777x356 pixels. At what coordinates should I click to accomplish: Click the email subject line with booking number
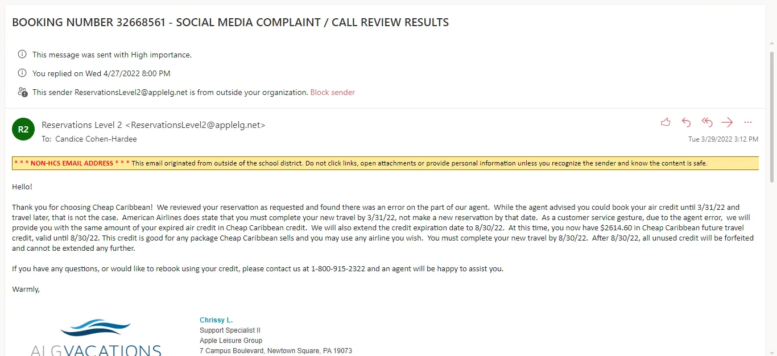click(x=230, y=23)
